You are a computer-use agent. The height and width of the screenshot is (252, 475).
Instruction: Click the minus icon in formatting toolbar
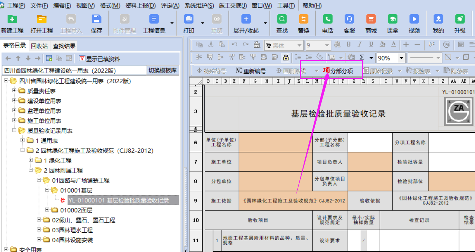417,45
